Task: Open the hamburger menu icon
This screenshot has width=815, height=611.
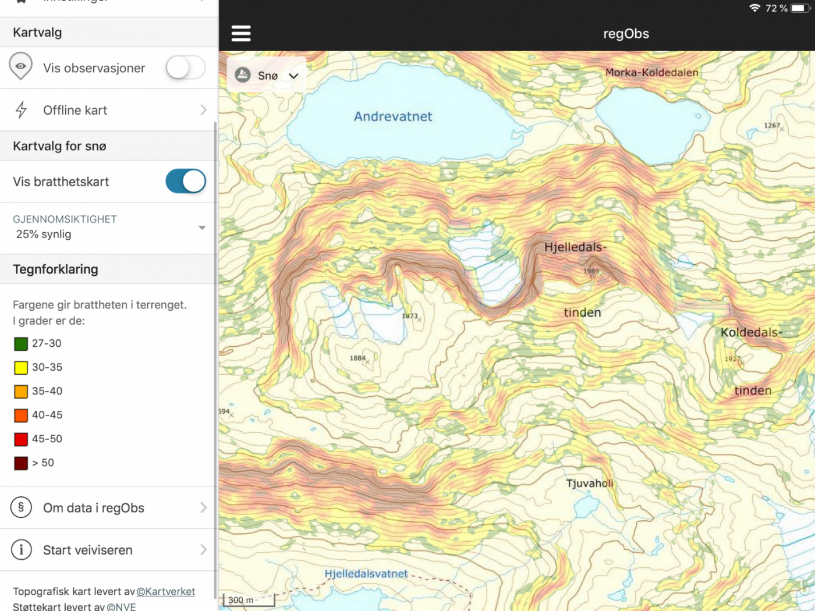Action: 241,33
